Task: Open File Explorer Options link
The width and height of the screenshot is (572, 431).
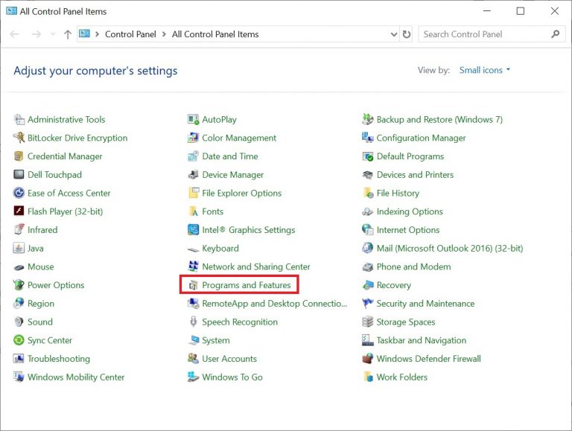Action: point(242,193)
